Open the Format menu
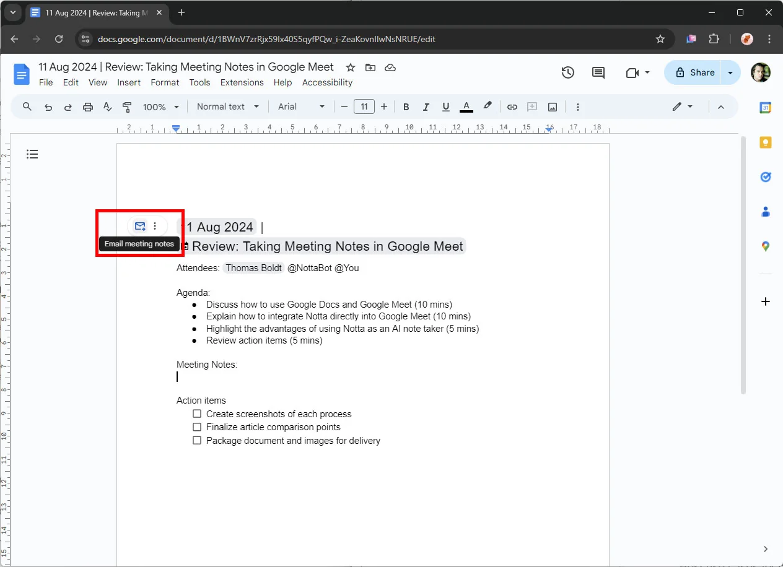 pos(165,82)
